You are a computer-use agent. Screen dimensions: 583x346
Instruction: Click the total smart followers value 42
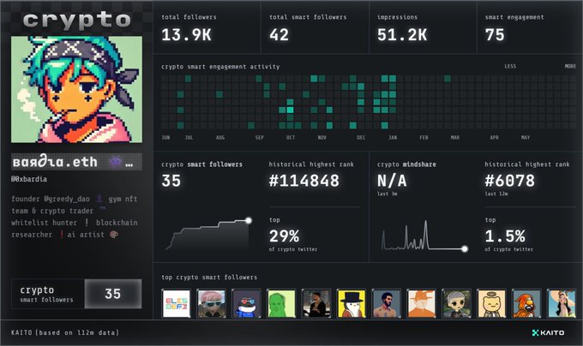tap(279, 35)
